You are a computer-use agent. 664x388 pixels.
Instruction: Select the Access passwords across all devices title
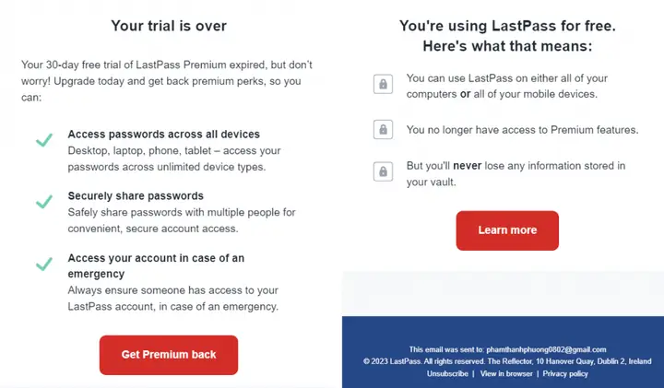(163, 135)
